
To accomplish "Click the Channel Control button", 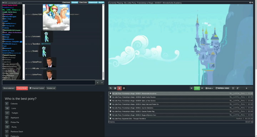I will [37, 88].
